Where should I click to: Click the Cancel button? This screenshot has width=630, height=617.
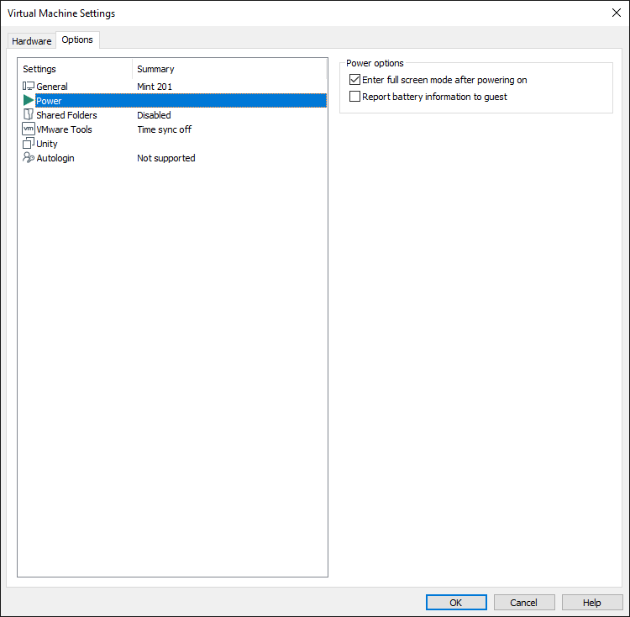[524, 602]
